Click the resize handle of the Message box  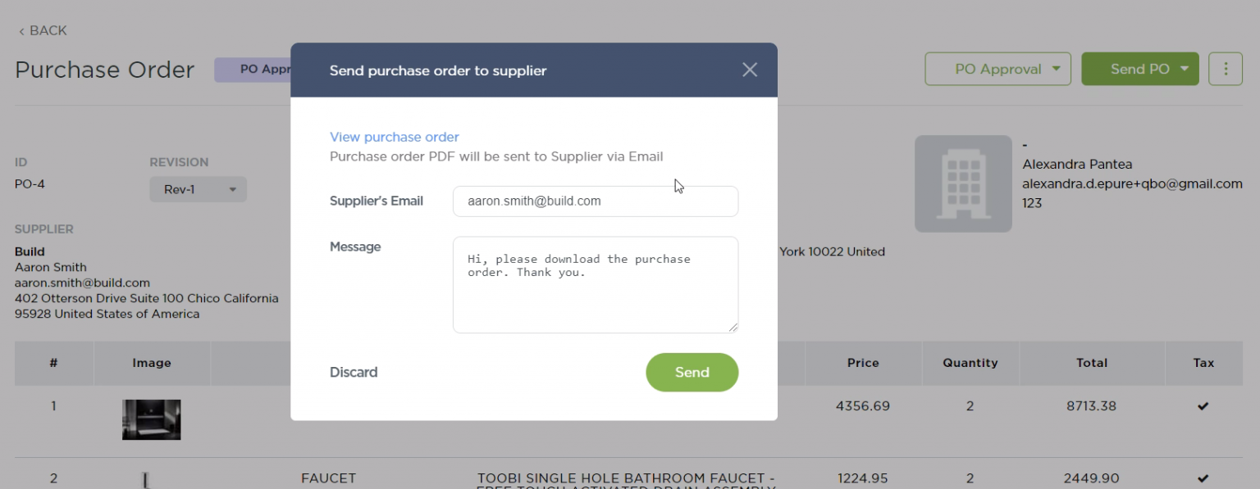pos(733,328)
